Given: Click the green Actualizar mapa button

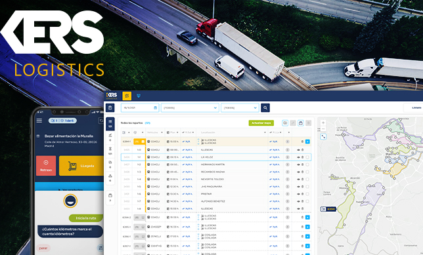Looking at the screenshot, I should [x=261, y=123].
